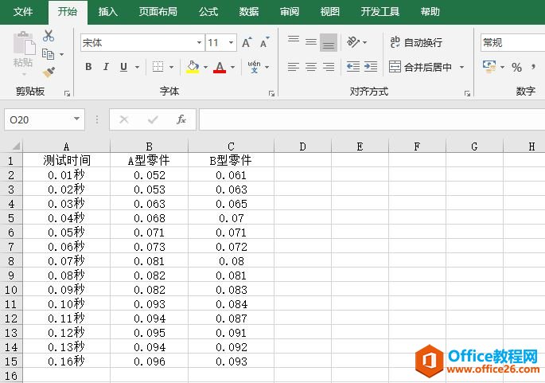Decrease font size with small A
Screen dimensions: 545x383
click(264, 42)
